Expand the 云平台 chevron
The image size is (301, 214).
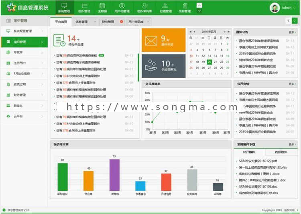point(42,116)
